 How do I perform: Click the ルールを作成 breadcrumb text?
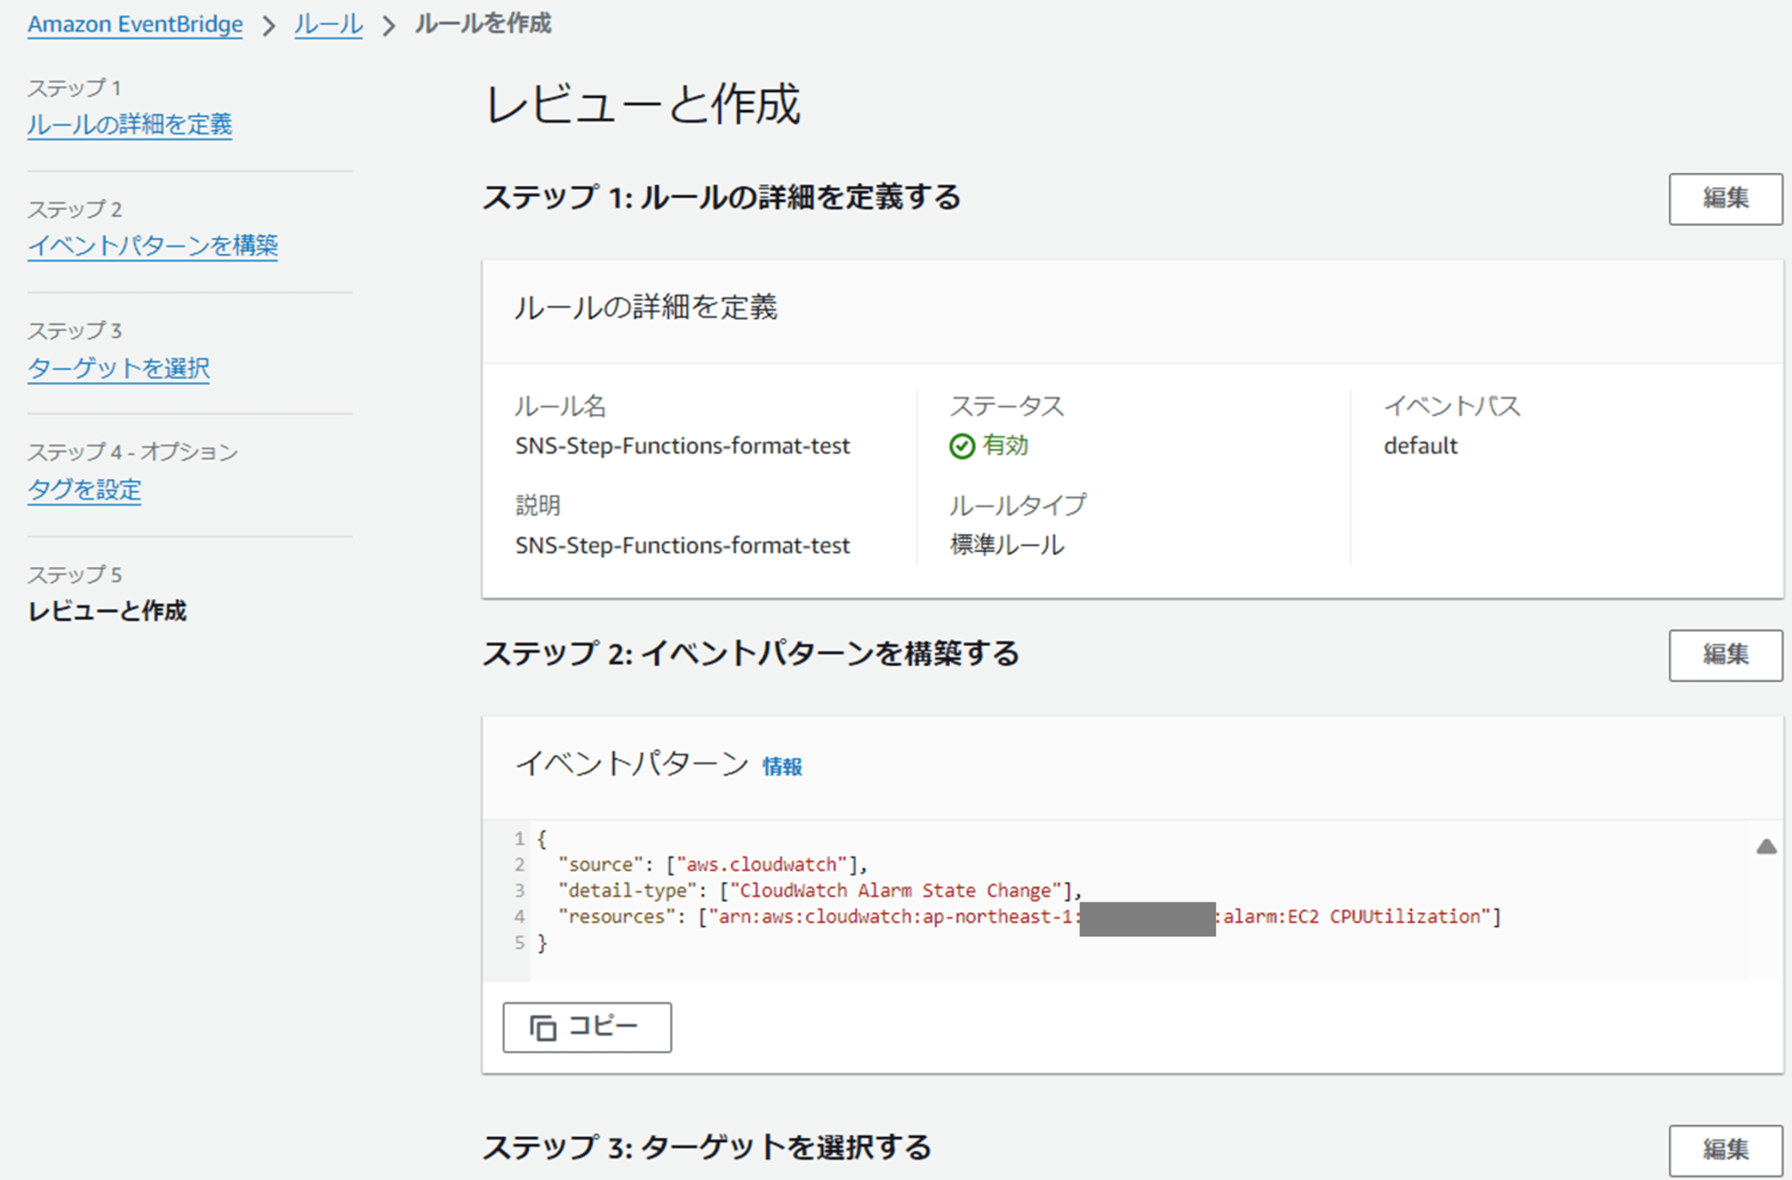click(x=482, y=24)
